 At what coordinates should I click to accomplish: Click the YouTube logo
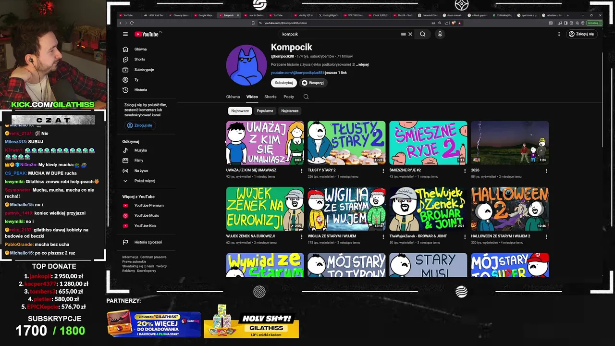click(x=147, y=34)
